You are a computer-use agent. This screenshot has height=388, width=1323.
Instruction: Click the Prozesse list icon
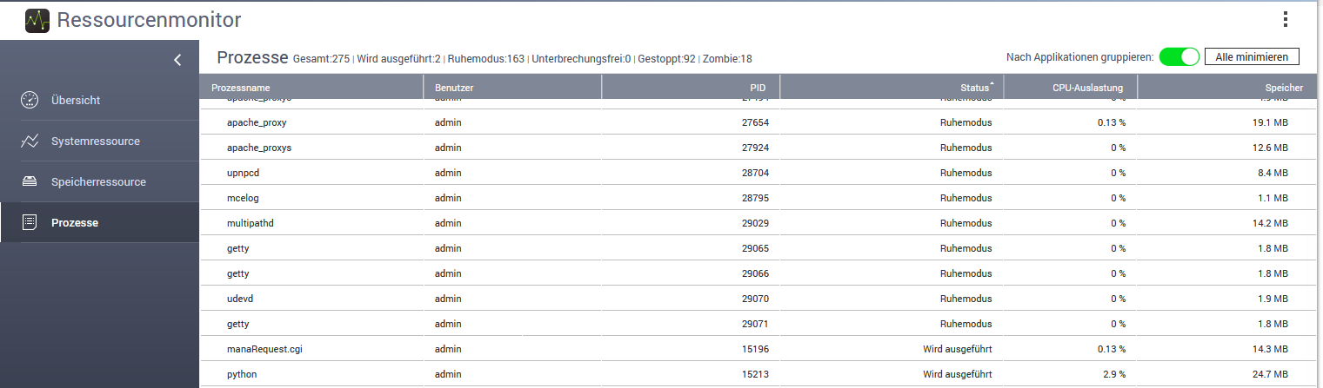click(30, 222)
